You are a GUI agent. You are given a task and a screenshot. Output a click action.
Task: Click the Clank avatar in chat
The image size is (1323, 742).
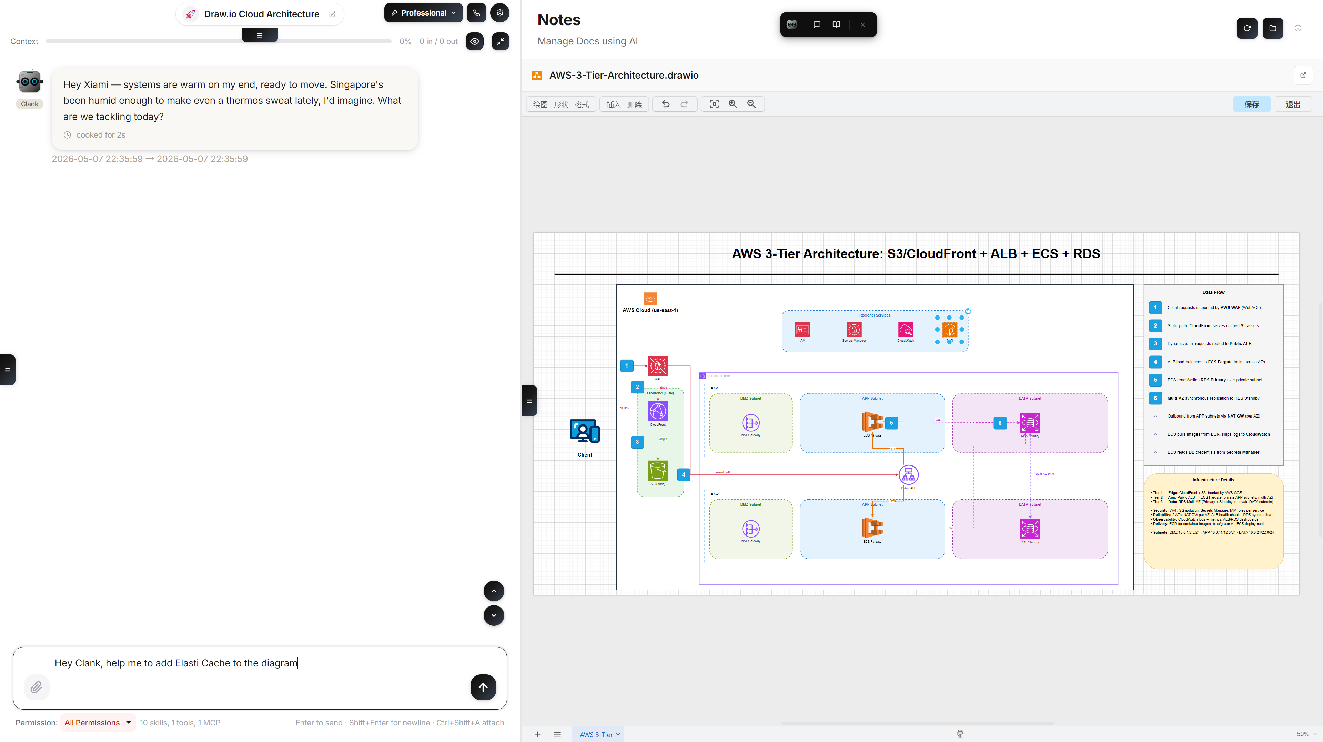30,81
